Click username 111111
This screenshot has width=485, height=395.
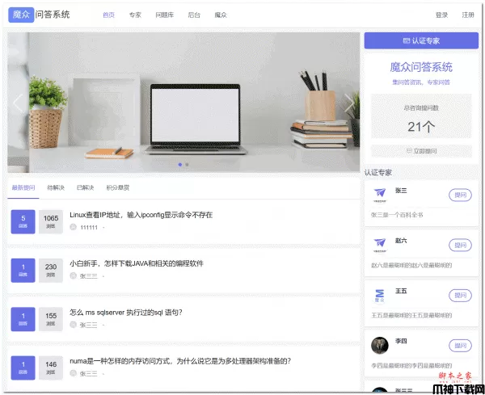89,228
